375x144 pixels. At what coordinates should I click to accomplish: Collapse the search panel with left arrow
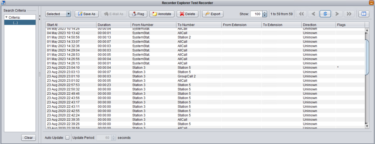(x=39, y=16)
